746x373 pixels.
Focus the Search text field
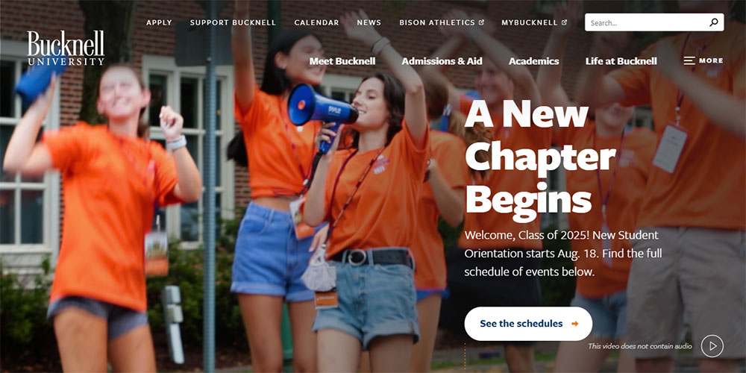pyautogui.click(x=647, y=22)
